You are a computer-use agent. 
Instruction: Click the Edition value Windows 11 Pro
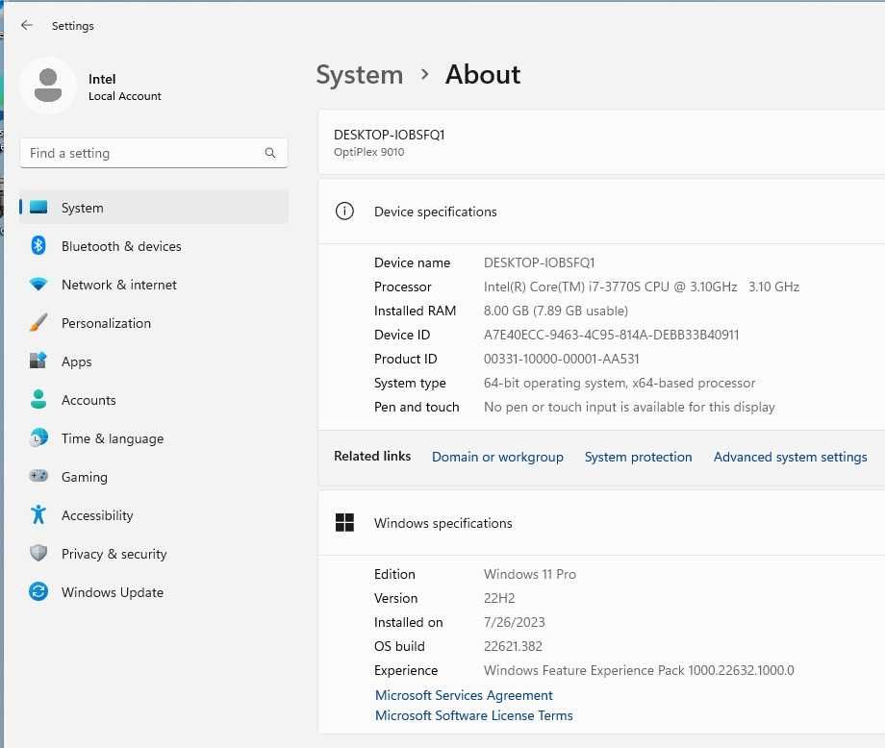coord(529,574)
